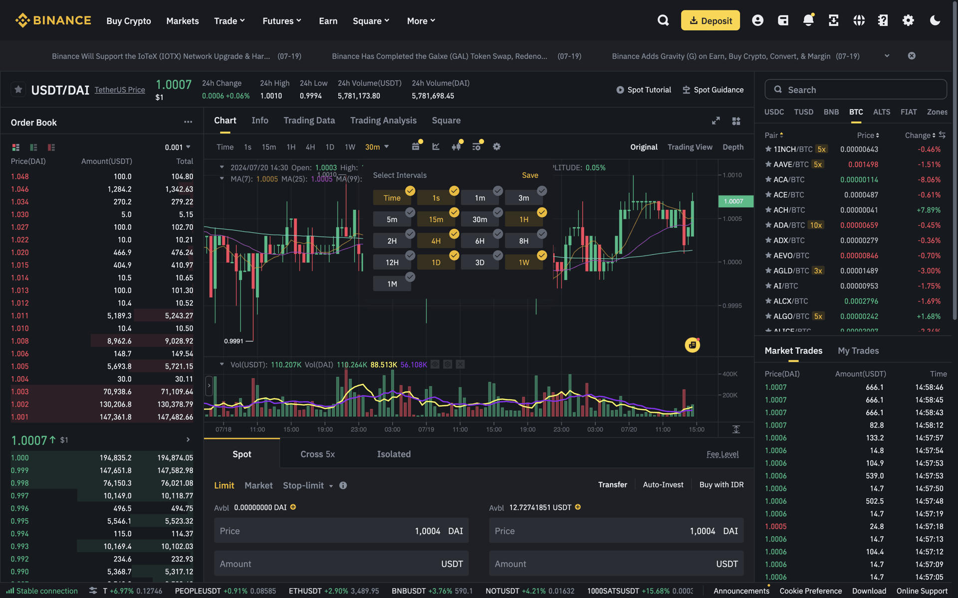Viewport: 958px width, 598px height.
Task: Expand the Futures menu dropdown
Action: tap(282, 21)
